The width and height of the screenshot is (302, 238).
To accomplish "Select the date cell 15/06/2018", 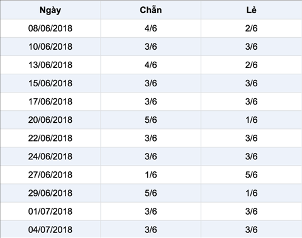I will (50, 83).
